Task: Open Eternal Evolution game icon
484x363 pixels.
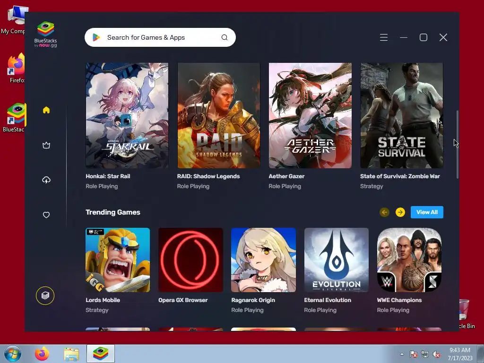Action: [336, 260]
